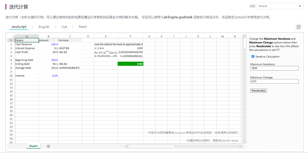Click sheet tab next arrow
This screenshot has height=153, width=308.
point(18,146)
